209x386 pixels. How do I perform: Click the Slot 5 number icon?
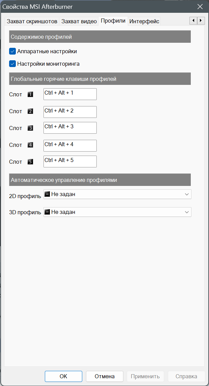point(30,162)
